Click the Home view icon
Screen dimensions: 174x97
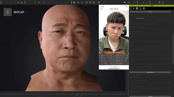(x=82, y=2)
